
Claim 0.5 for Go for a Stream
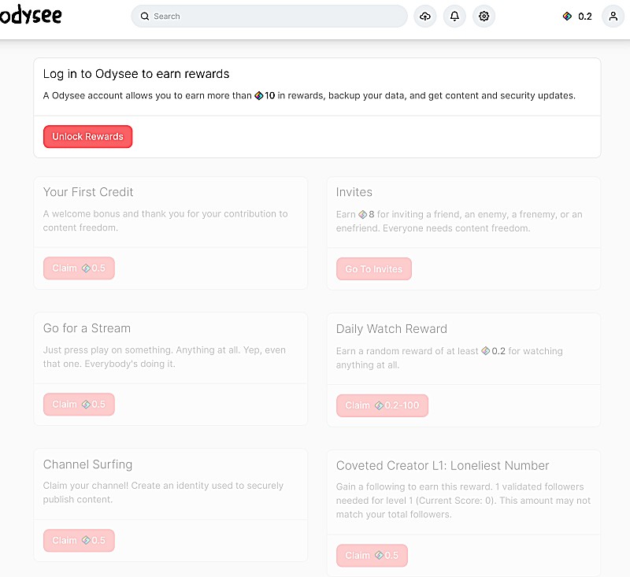[x=79, y=404]
